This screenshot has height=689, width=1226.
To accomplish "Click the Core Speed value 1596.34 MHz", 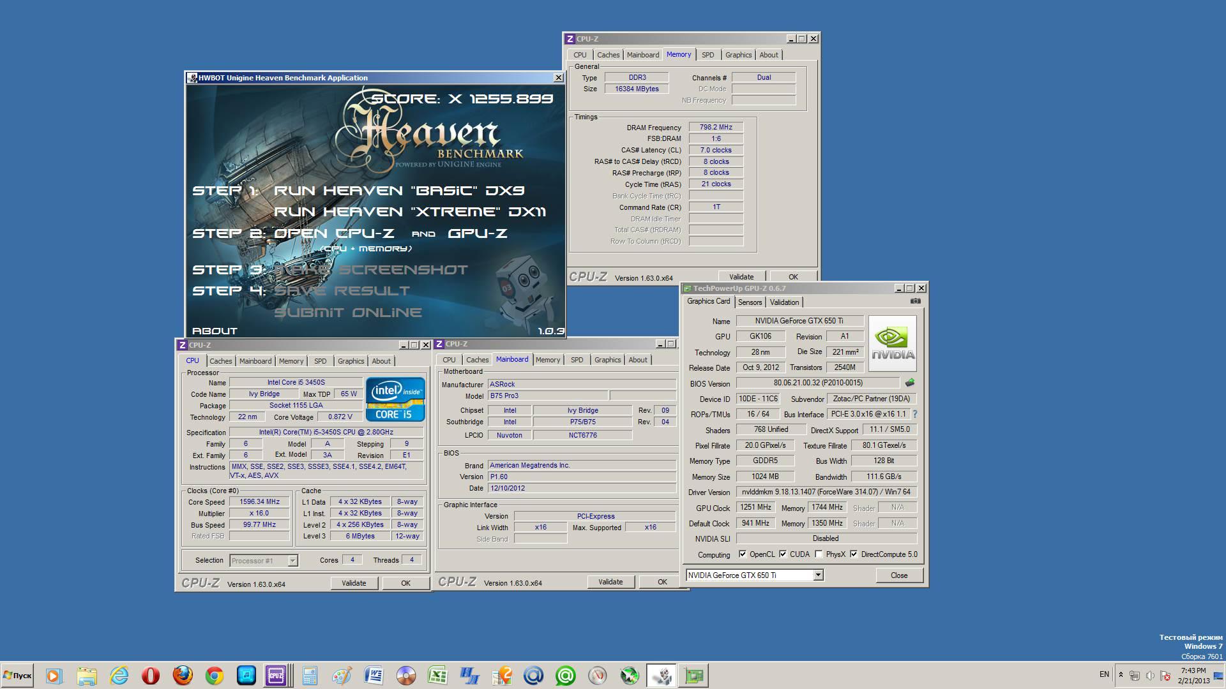I will pos(259,502).
